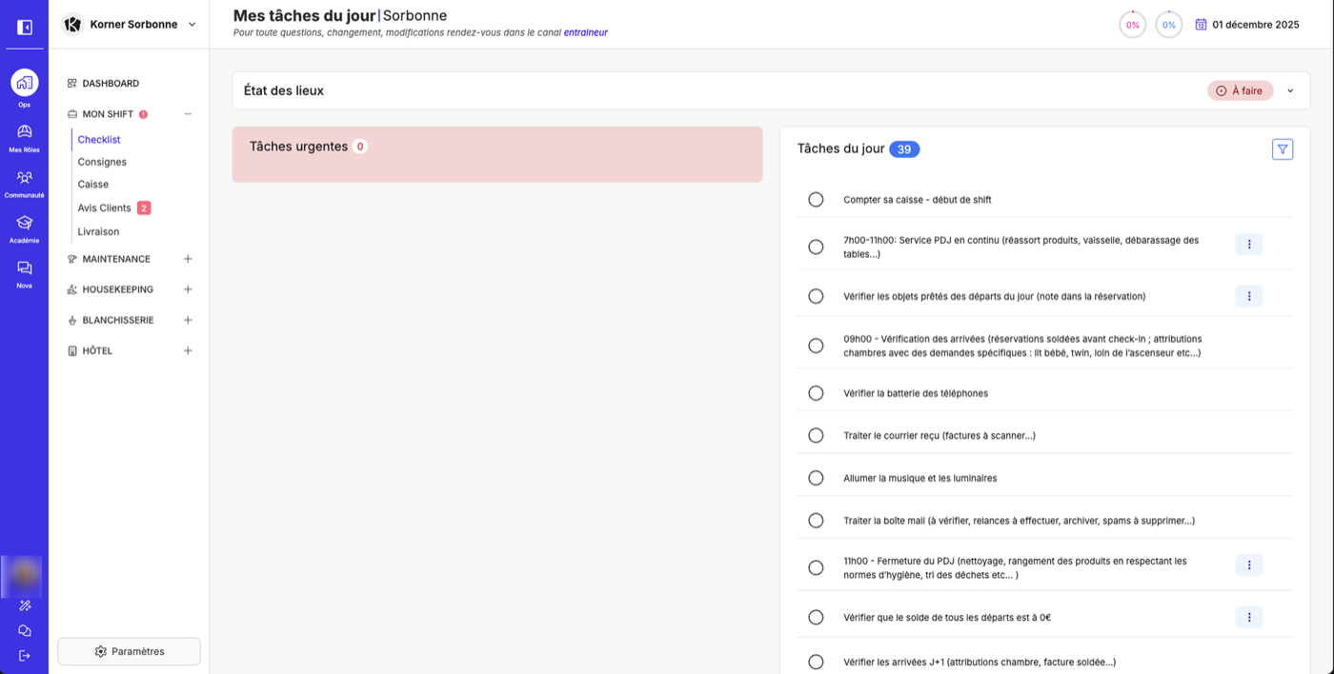Viewport: 1334px width, 674px height.
Task: Follow the entraineur channel link
Action: (585, 32)
